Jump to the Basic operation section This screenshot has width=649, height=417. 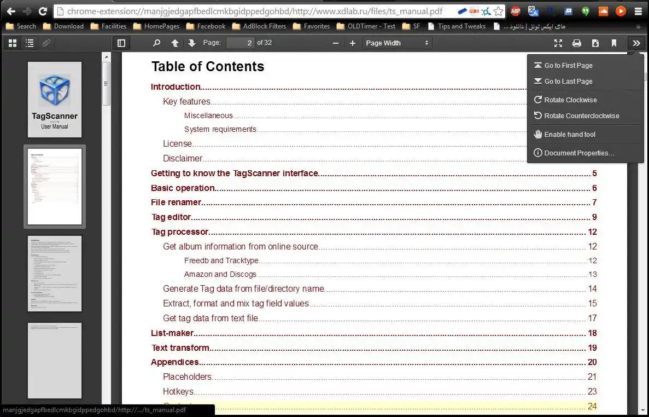183,188
